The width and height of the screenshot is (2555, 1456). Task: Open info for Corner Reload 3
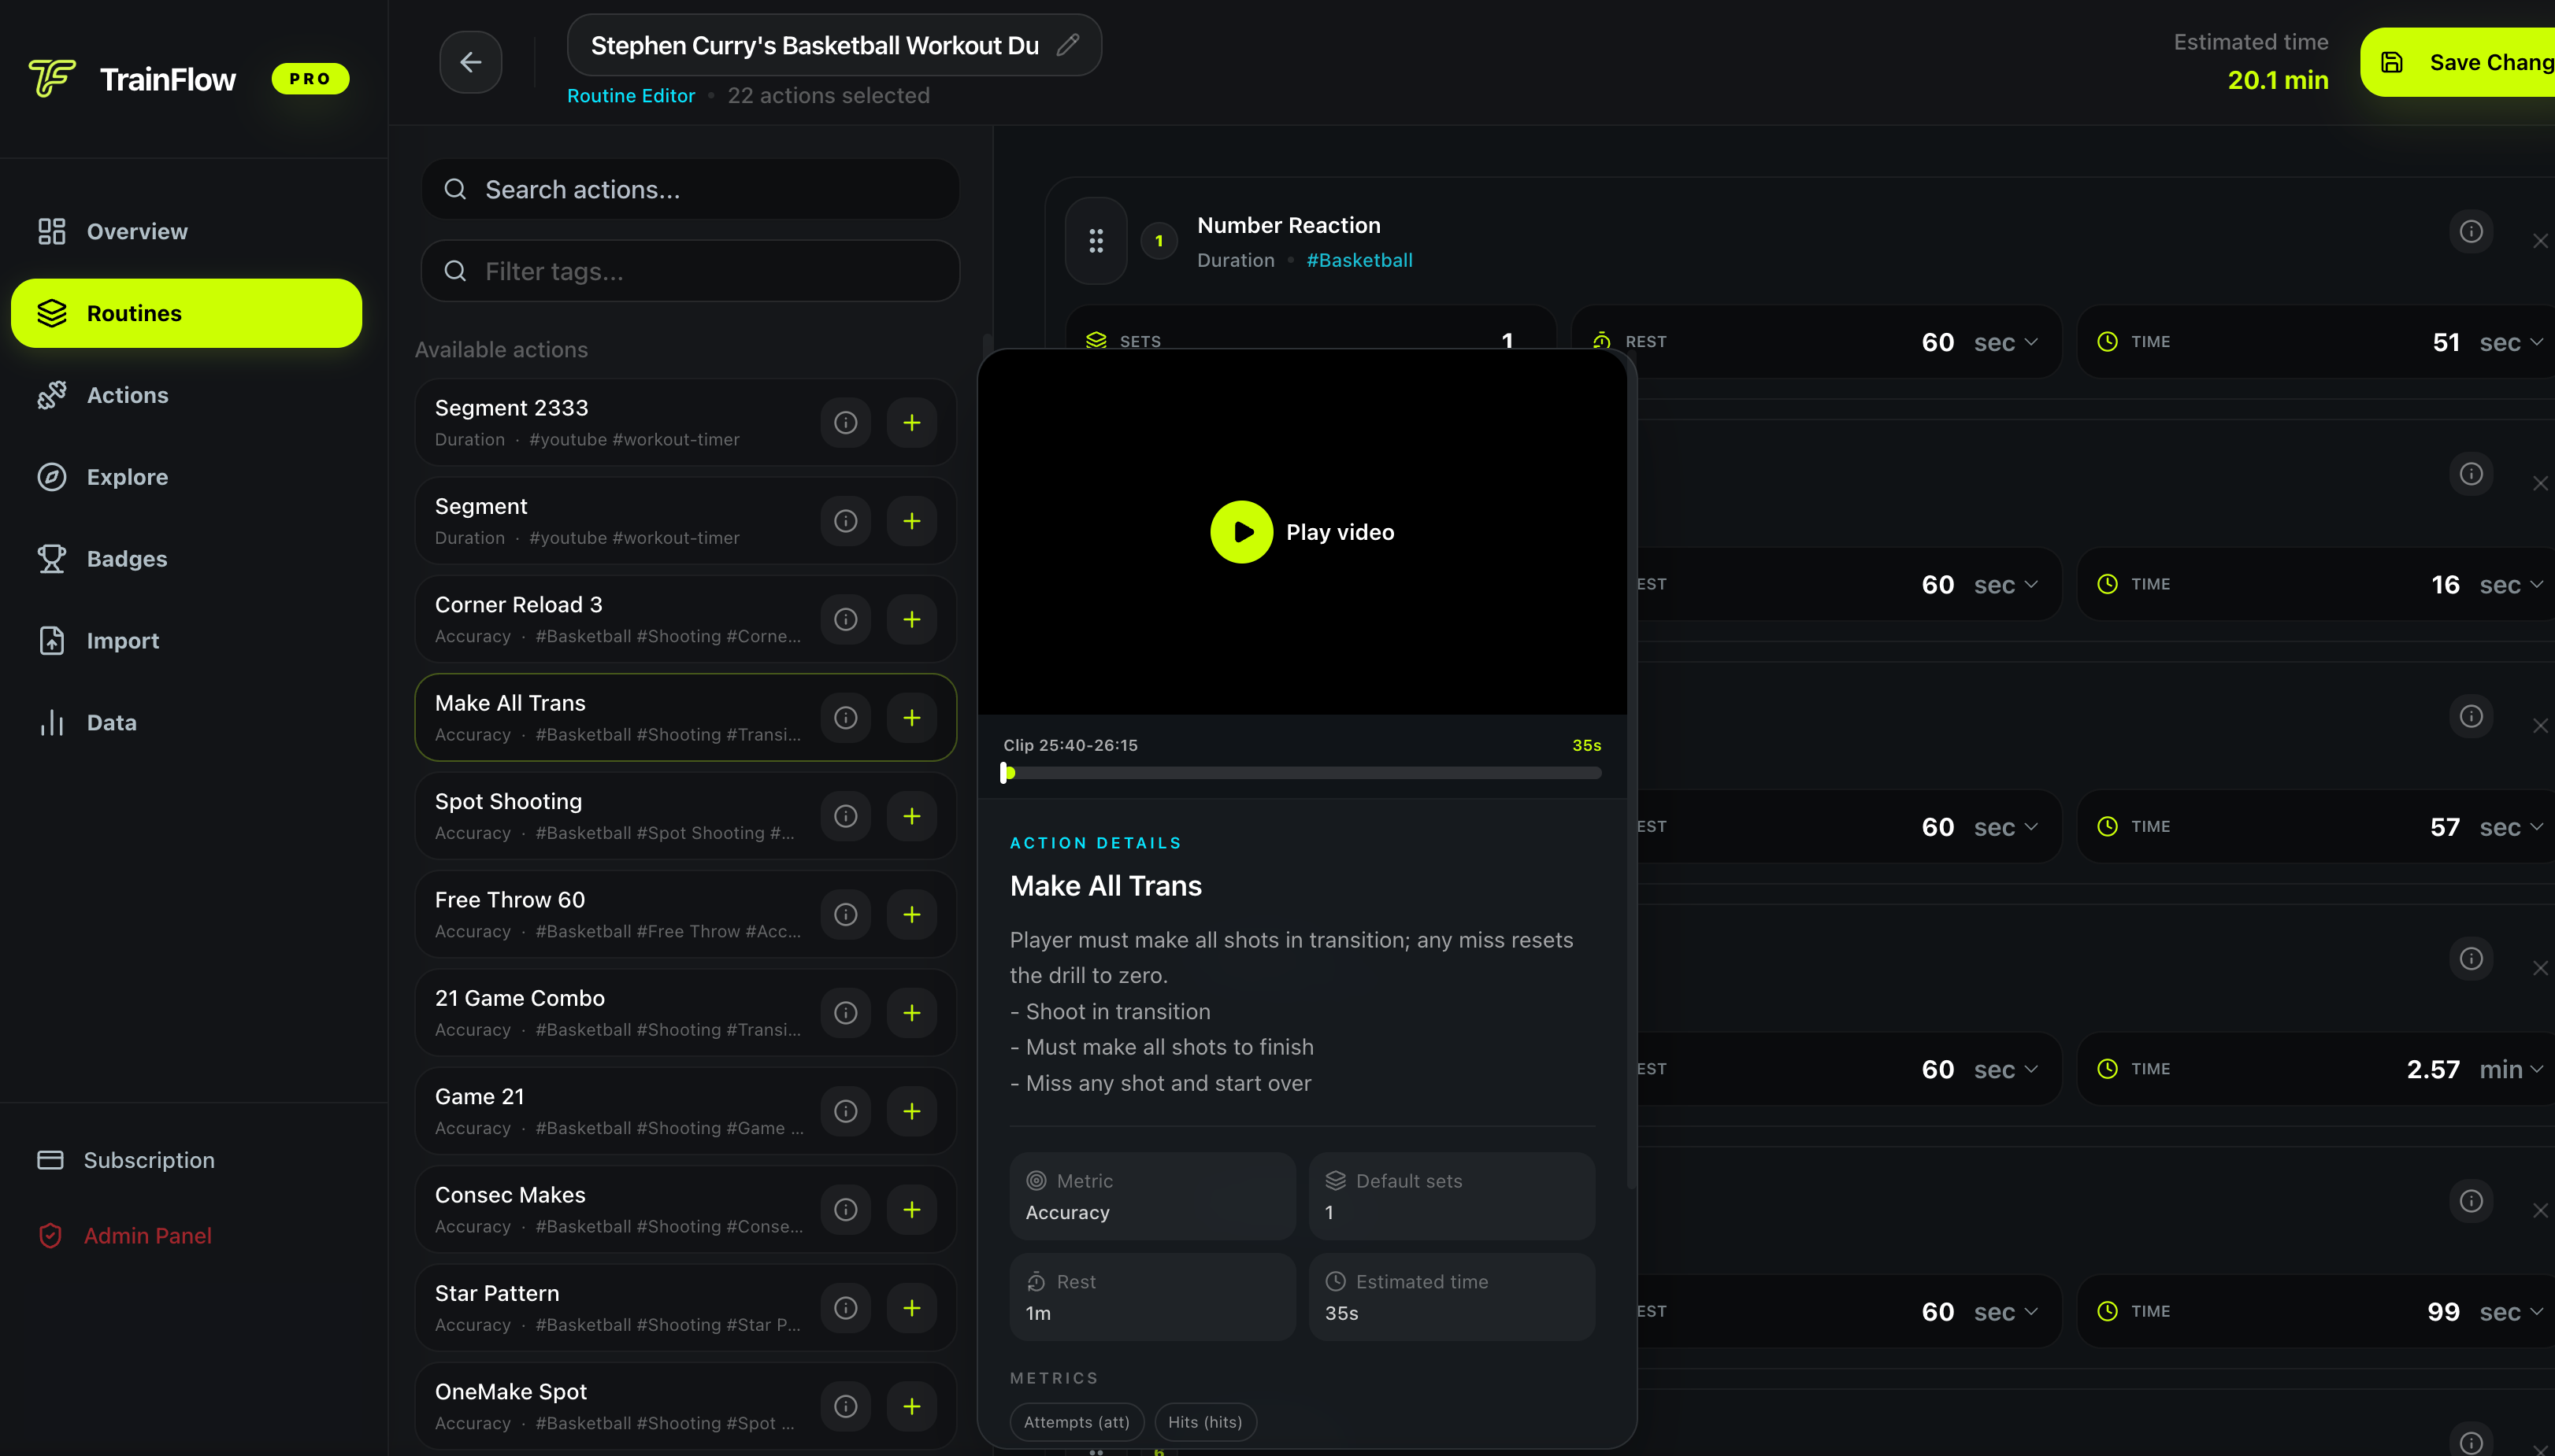coord(846,620)
